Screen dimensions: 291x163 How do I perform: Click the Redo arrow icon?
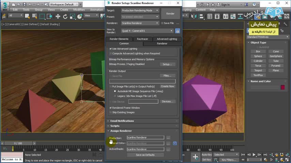[38, 4]
